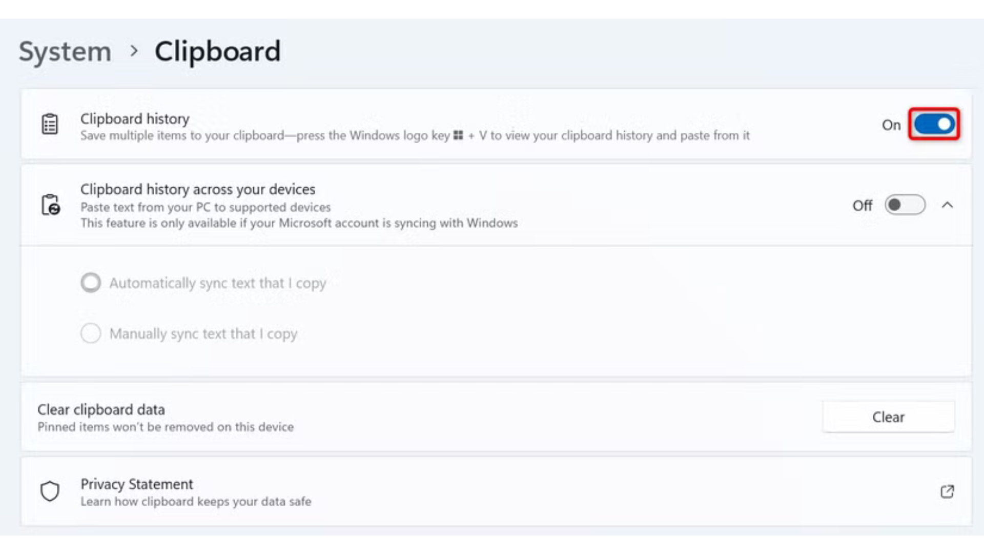The image size is (984, 554).
Task: Click the Clear clipboard data label
Action: [101, 410]
